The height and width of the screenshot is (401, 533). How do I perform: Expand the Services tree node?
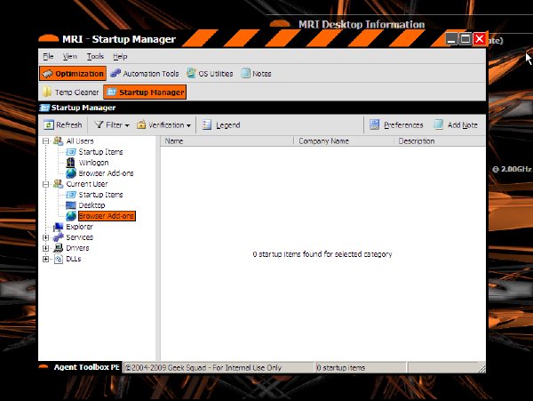point(45,237)
